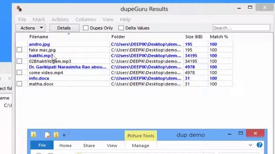
Task: Tick the checkbox for fake mac.jpg
Action: [x=19, y=50]
